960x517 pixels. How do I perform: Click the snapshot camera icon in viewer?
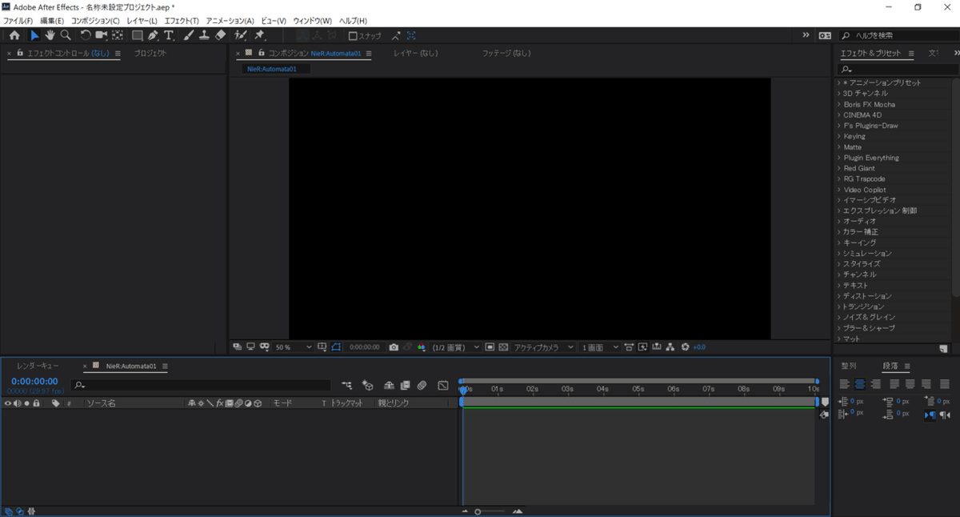pos(394,347)
